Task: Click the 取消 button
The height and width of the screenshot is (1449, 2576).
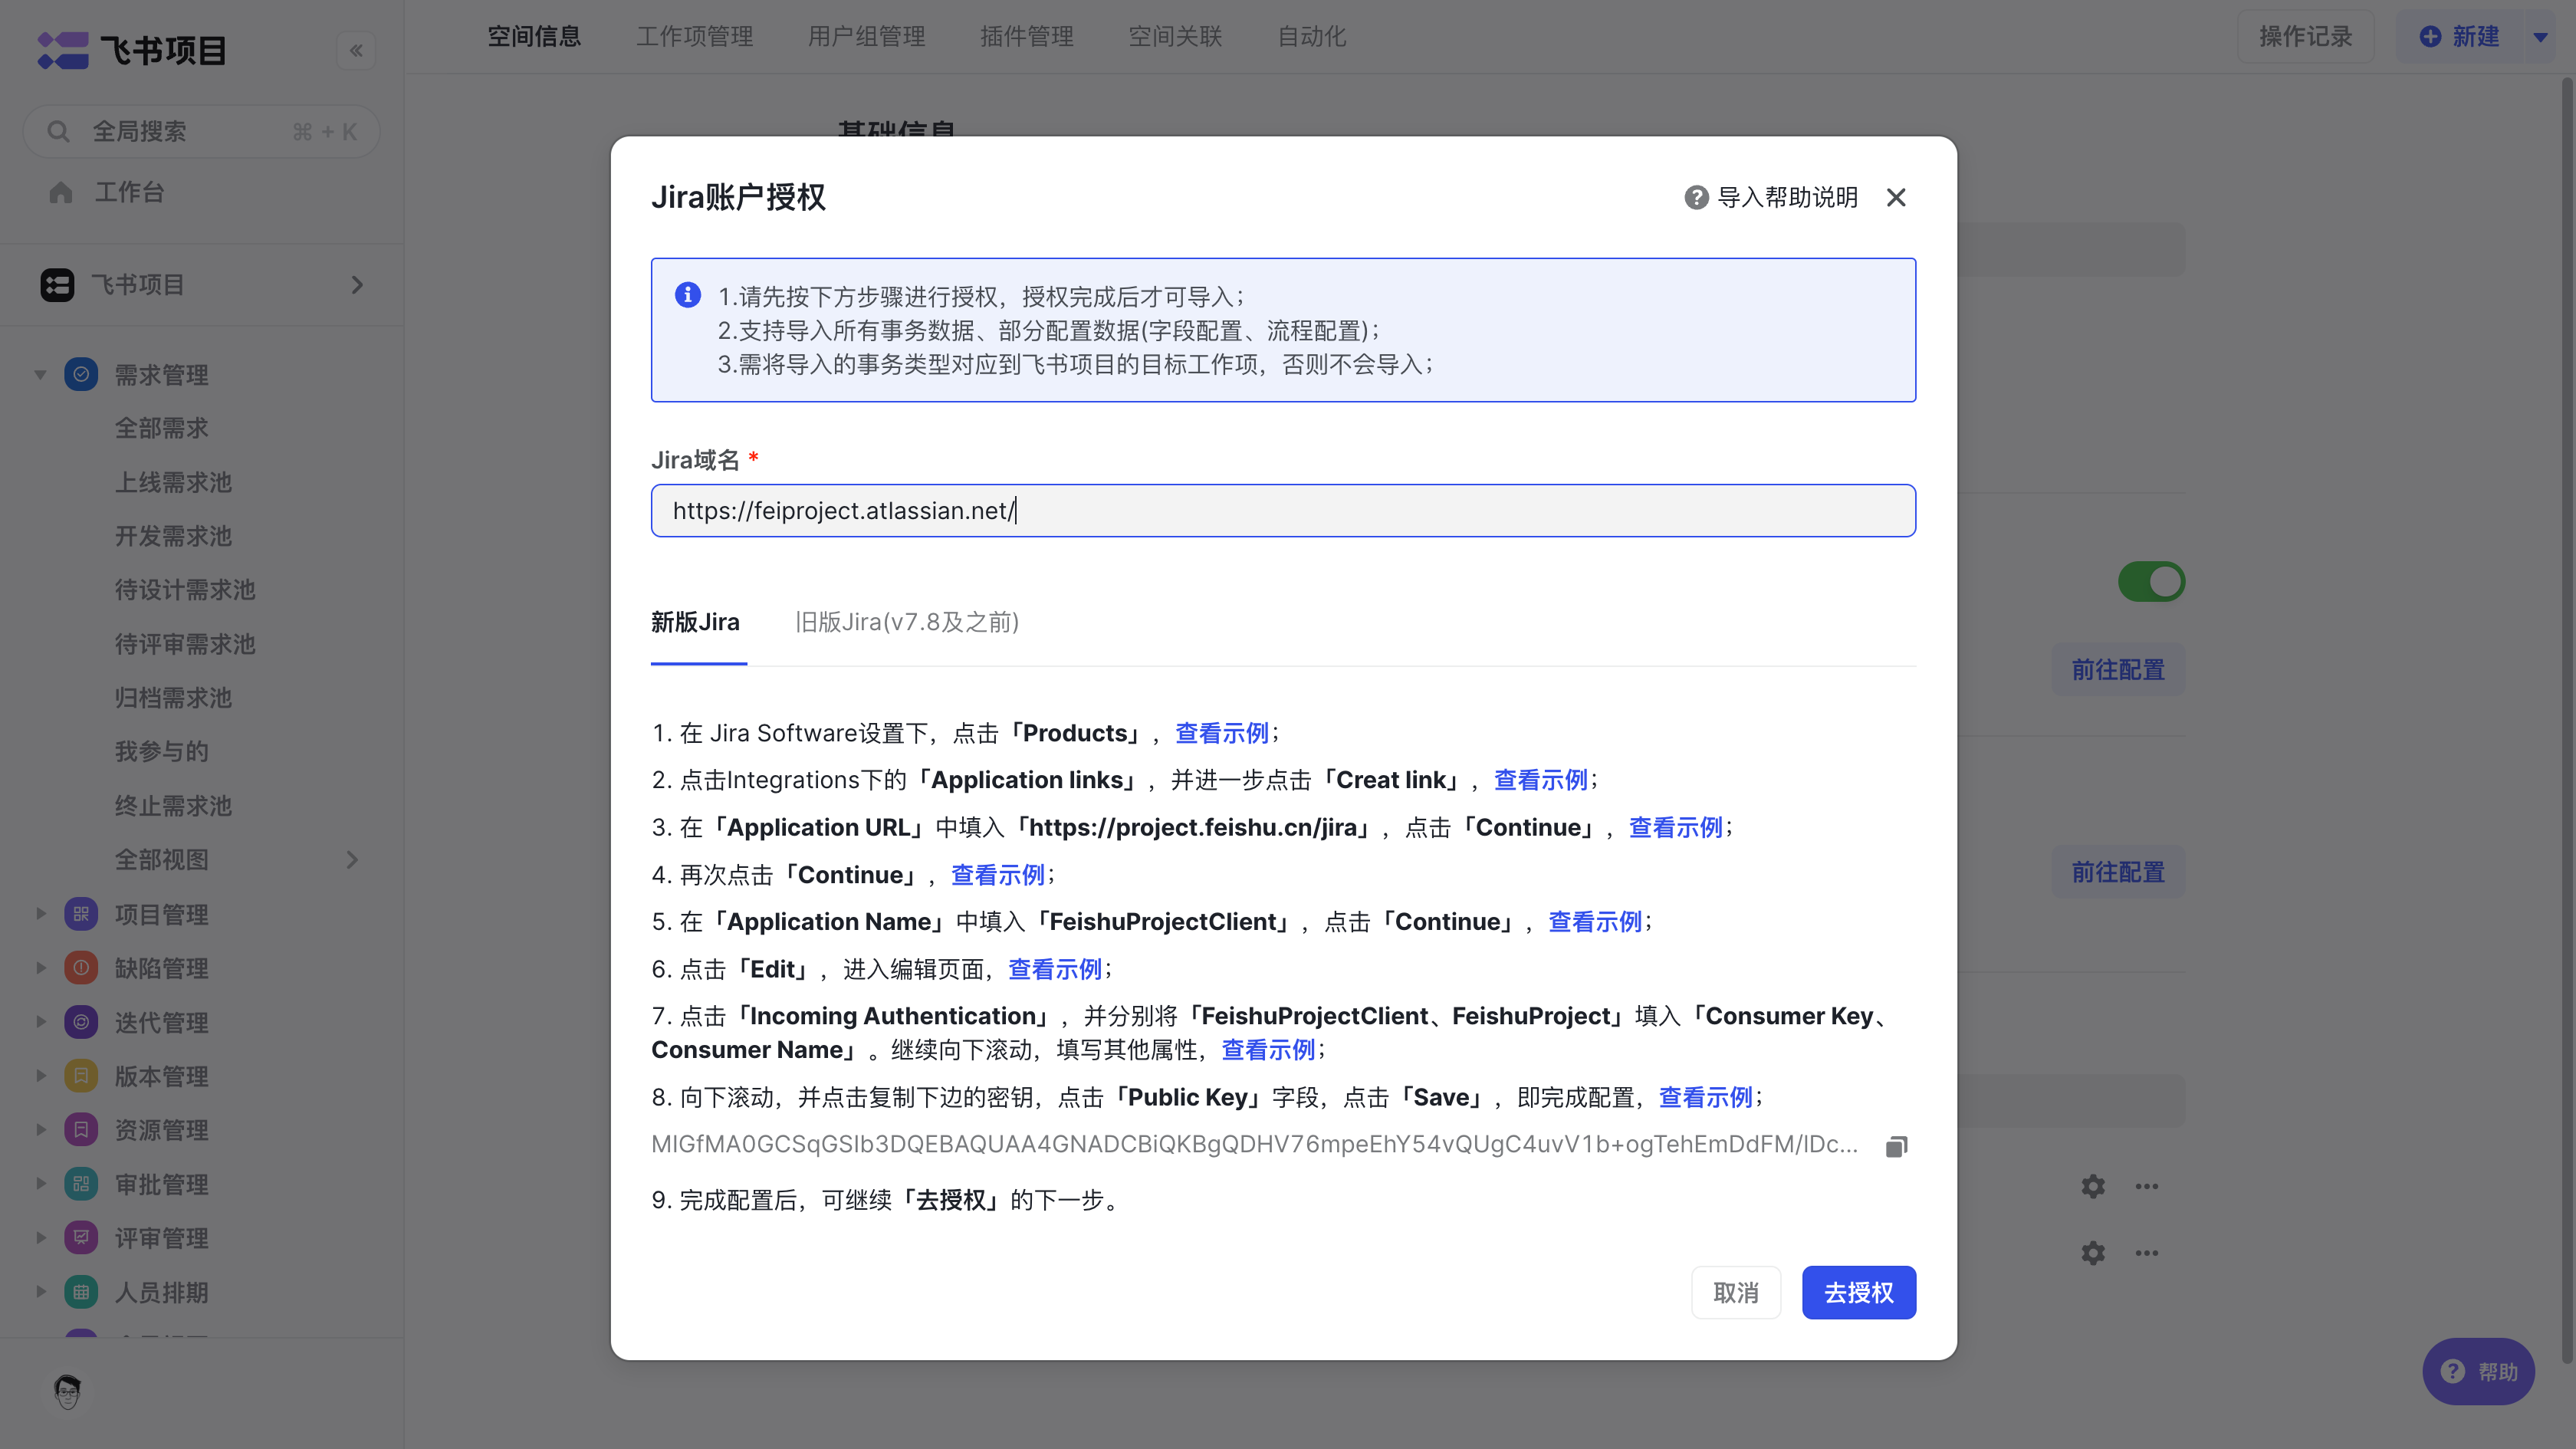Action: 1736,1293
